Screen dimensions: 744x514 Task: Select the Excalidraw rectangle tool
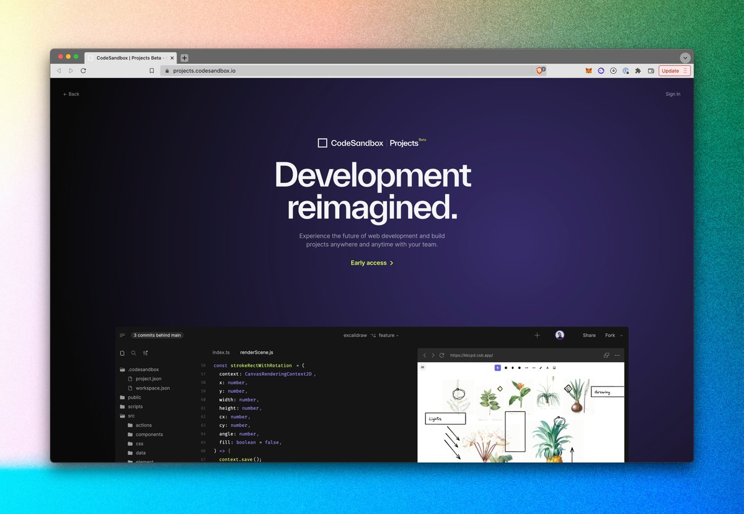506,368
